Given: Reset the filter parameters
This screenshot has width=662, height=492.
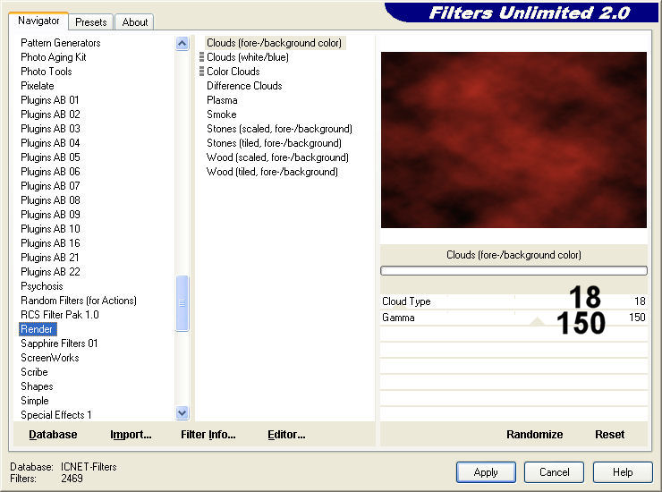Looking at the screenshot, I should point(609,434).
